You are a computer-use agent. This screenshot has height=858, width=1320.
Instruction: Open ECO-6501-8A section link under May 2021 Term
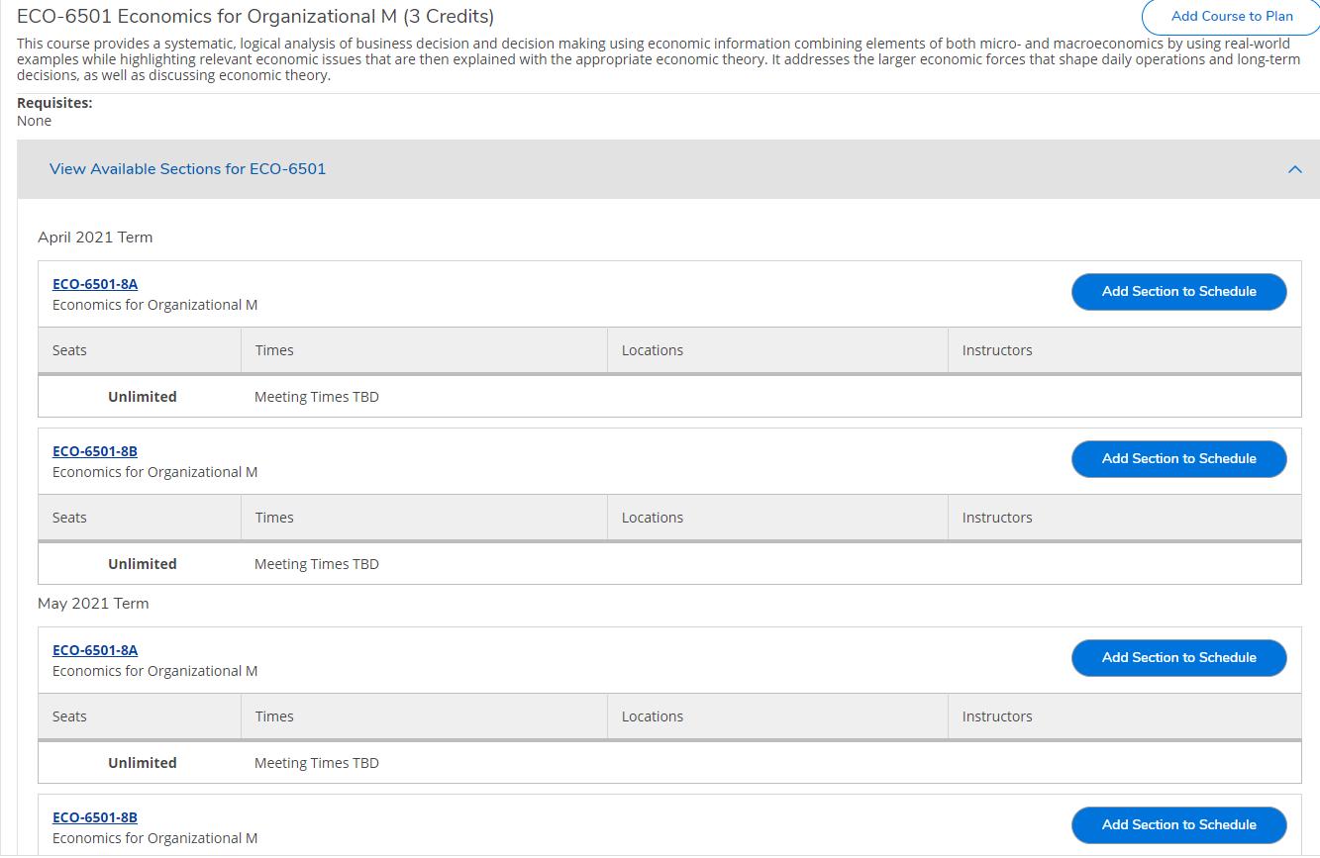click(95, 650)
